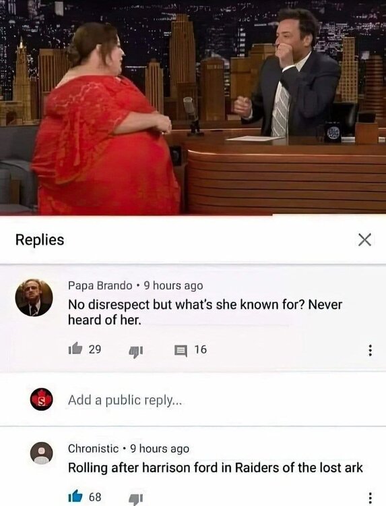Screen dimensions: 386x506
Task: Click the 68 likes count on reply
Action: pyautogui.click(x=95, y=497)
